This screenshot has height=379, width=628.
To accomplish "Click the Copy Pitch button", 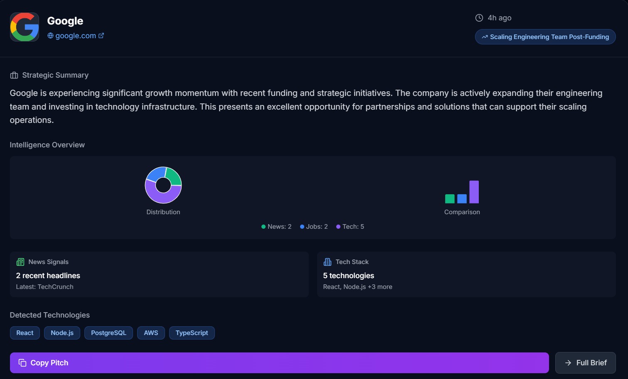I will coord(279,363).
